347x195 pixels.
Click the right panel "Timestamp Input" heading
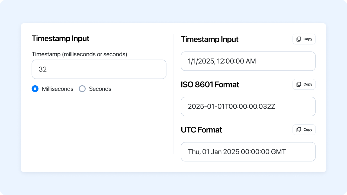pyautogui.click(x=210, y=39)
